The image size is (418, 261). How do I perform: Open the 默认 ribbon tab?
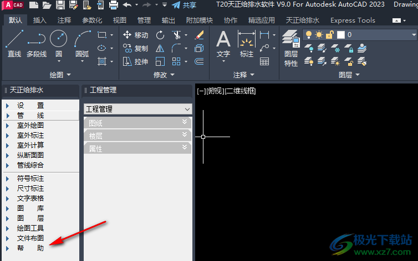pos(15,20)
